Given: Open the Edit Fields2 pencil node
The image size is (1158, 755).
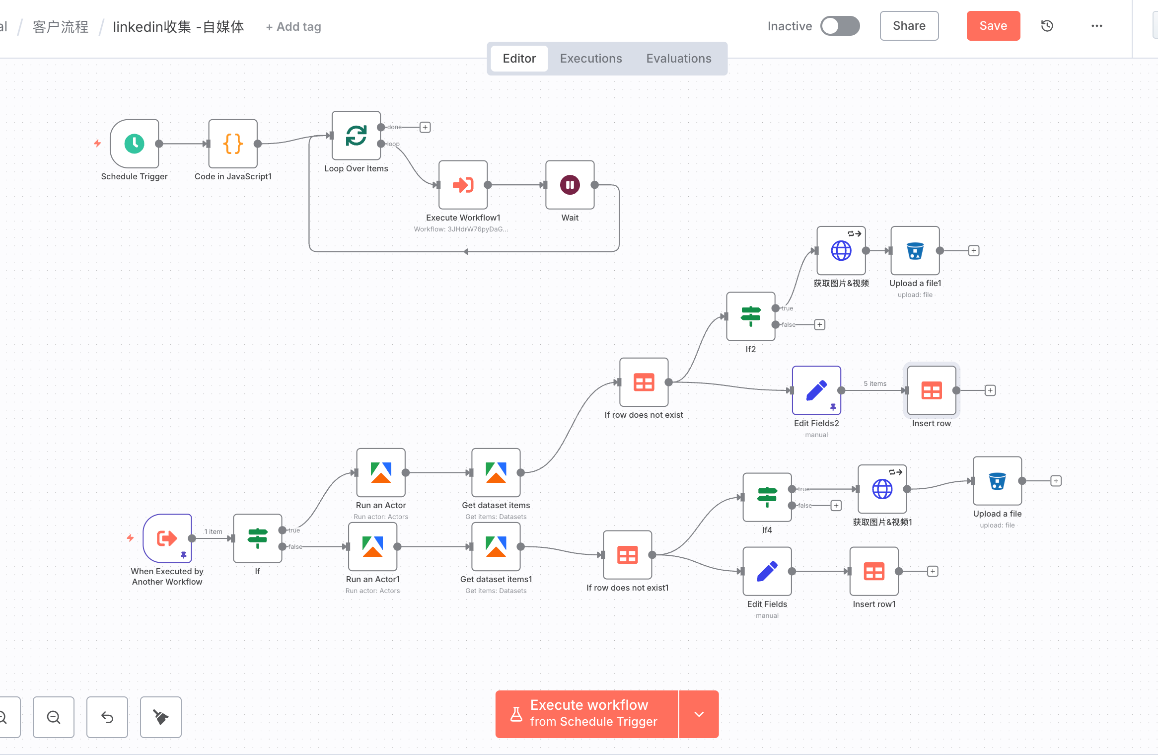Looking at the screenshot, I should [x=816, y=390].
